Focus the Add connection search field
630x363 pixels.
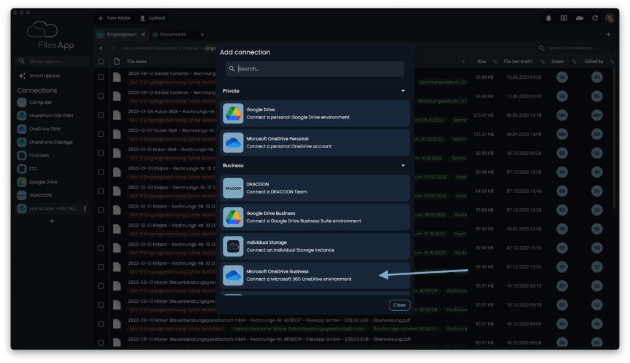(x=315, y=69)
